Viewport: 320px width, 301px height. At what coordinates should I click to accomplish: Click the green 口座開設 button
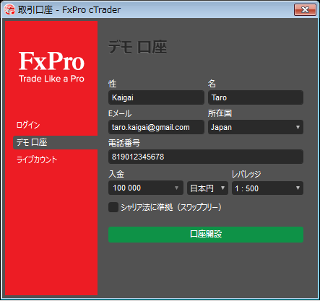[206, 235]
